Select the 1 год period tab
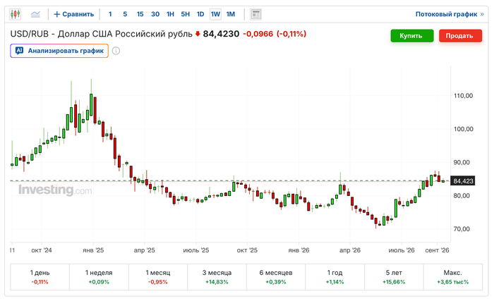The height and width of the screenshot is (301, 494). pos(335,277)
